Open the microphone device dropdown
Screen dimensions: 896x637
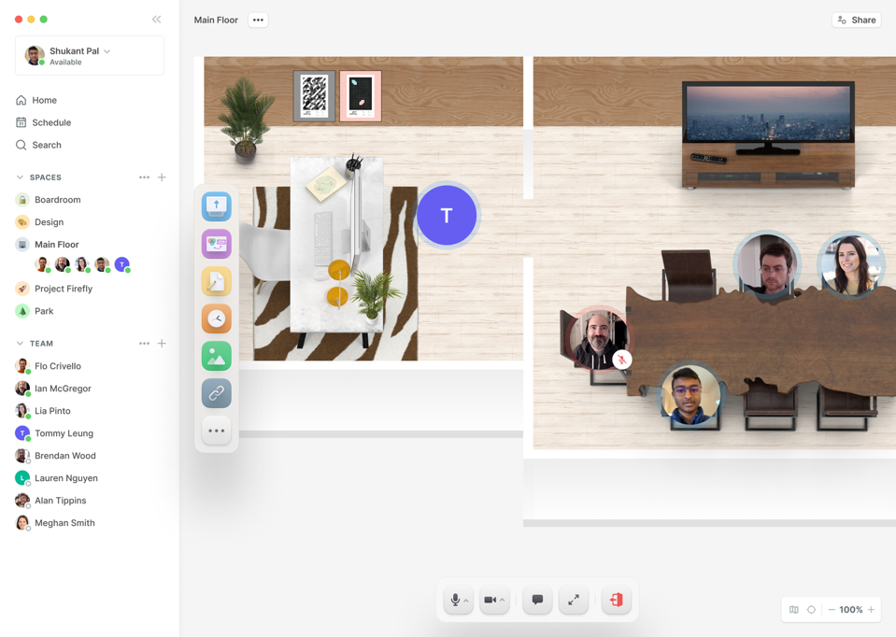[464, 600]
